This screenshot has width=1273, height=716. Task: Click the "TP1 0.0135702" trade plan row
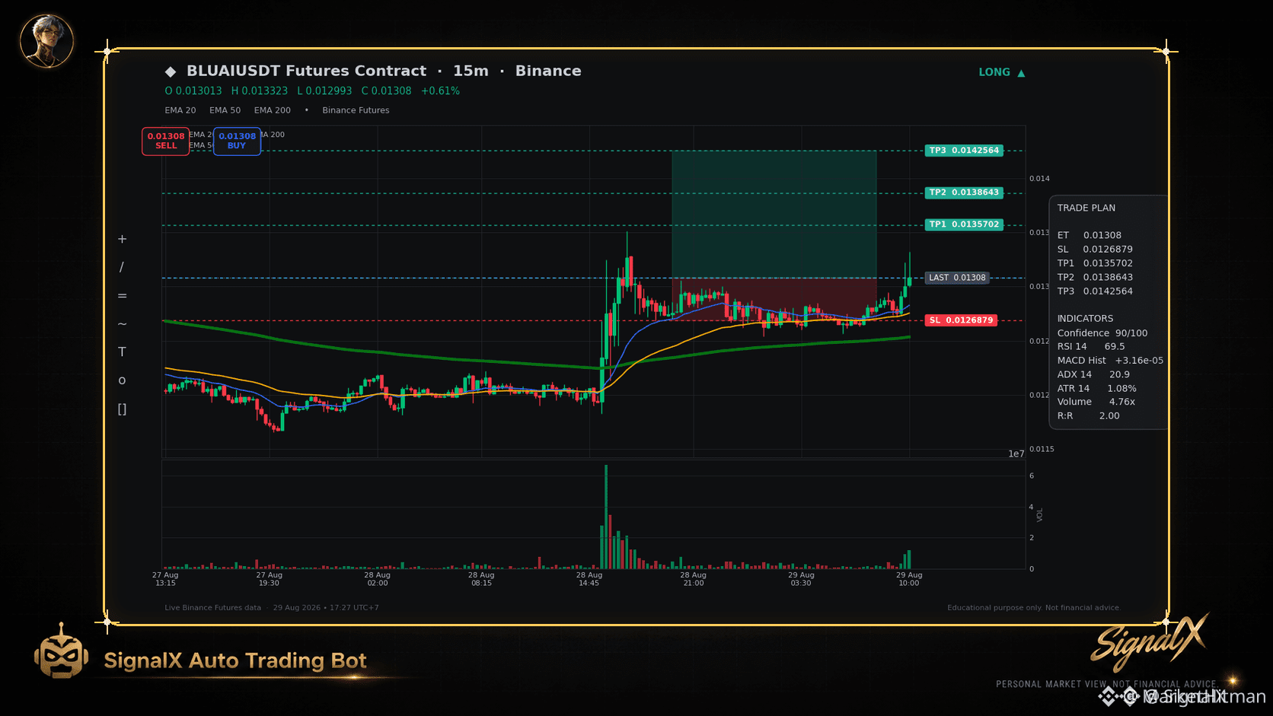(1095, 263)
